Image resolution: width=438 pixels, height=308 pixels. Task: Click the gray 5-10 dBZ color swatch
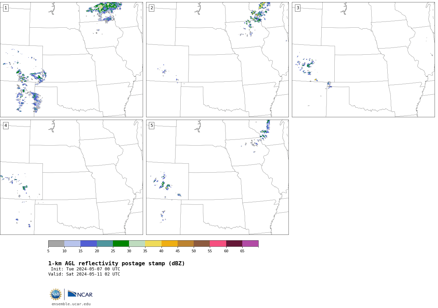click(x=56, y=243)
